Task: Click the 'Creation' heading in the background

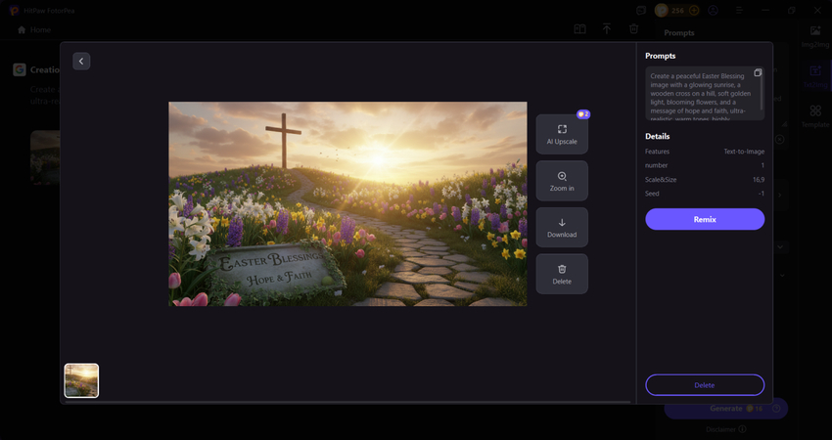Action: pyautogui.click(x=45, y=69)
